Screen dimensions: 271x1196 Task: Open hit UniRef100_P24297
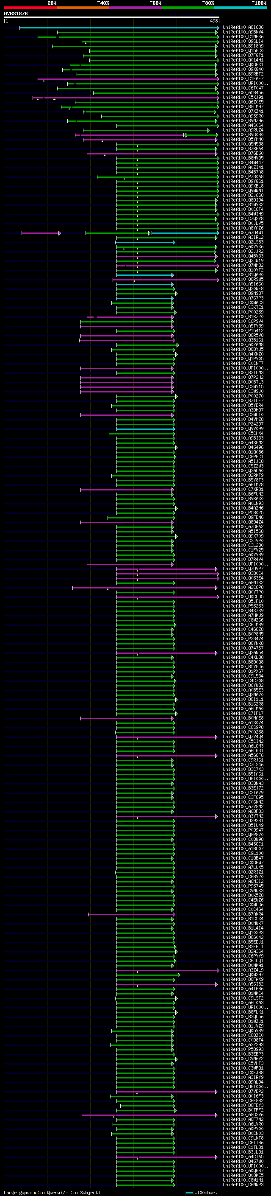click(x=243, y=424)
